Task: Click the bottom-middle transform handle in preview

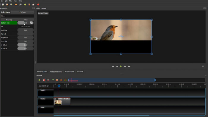Action: (121, 54)
